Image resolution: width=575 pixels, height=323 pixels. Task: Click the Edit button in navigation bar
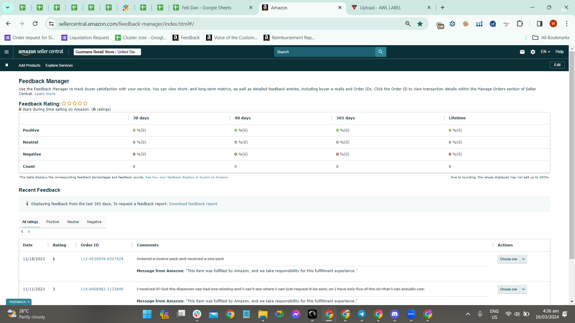[x=557, y=65]
